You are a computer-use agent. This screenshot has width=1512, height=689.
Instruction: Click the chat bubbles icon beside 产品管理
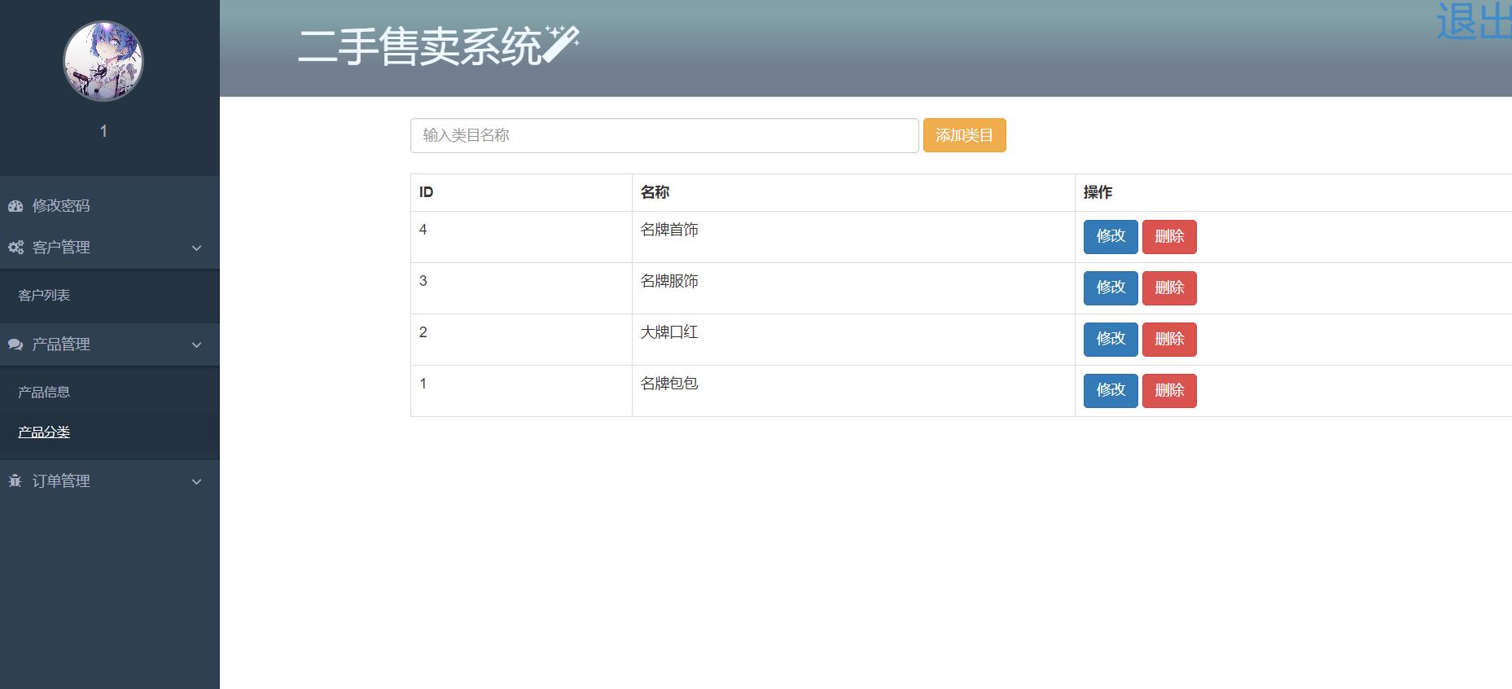[x=15, y=344]
